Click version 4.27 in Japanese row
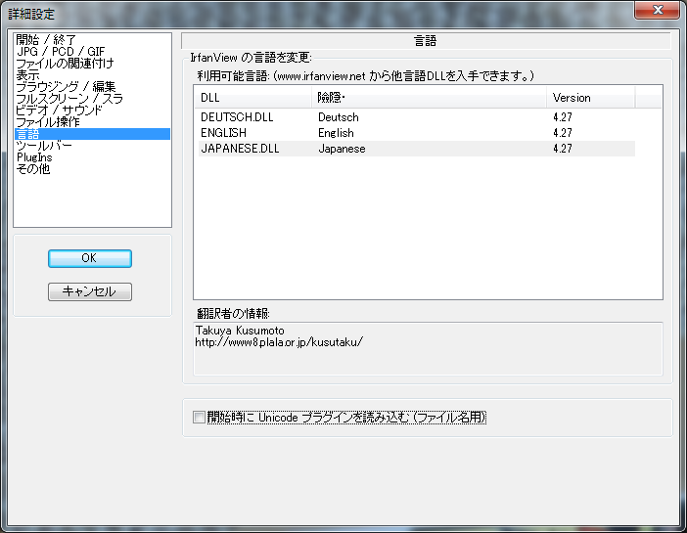 point(562,149)
